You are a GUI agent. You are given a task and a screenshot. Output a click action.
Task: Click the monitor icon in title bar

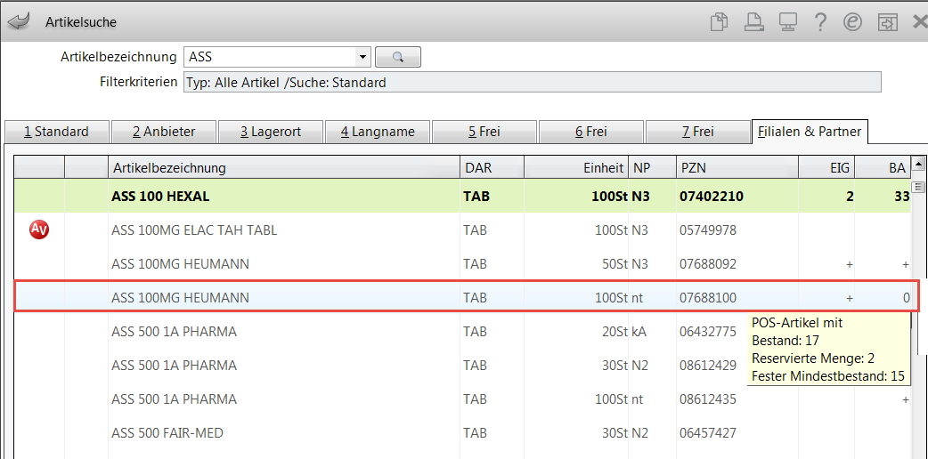click(786, 22)
